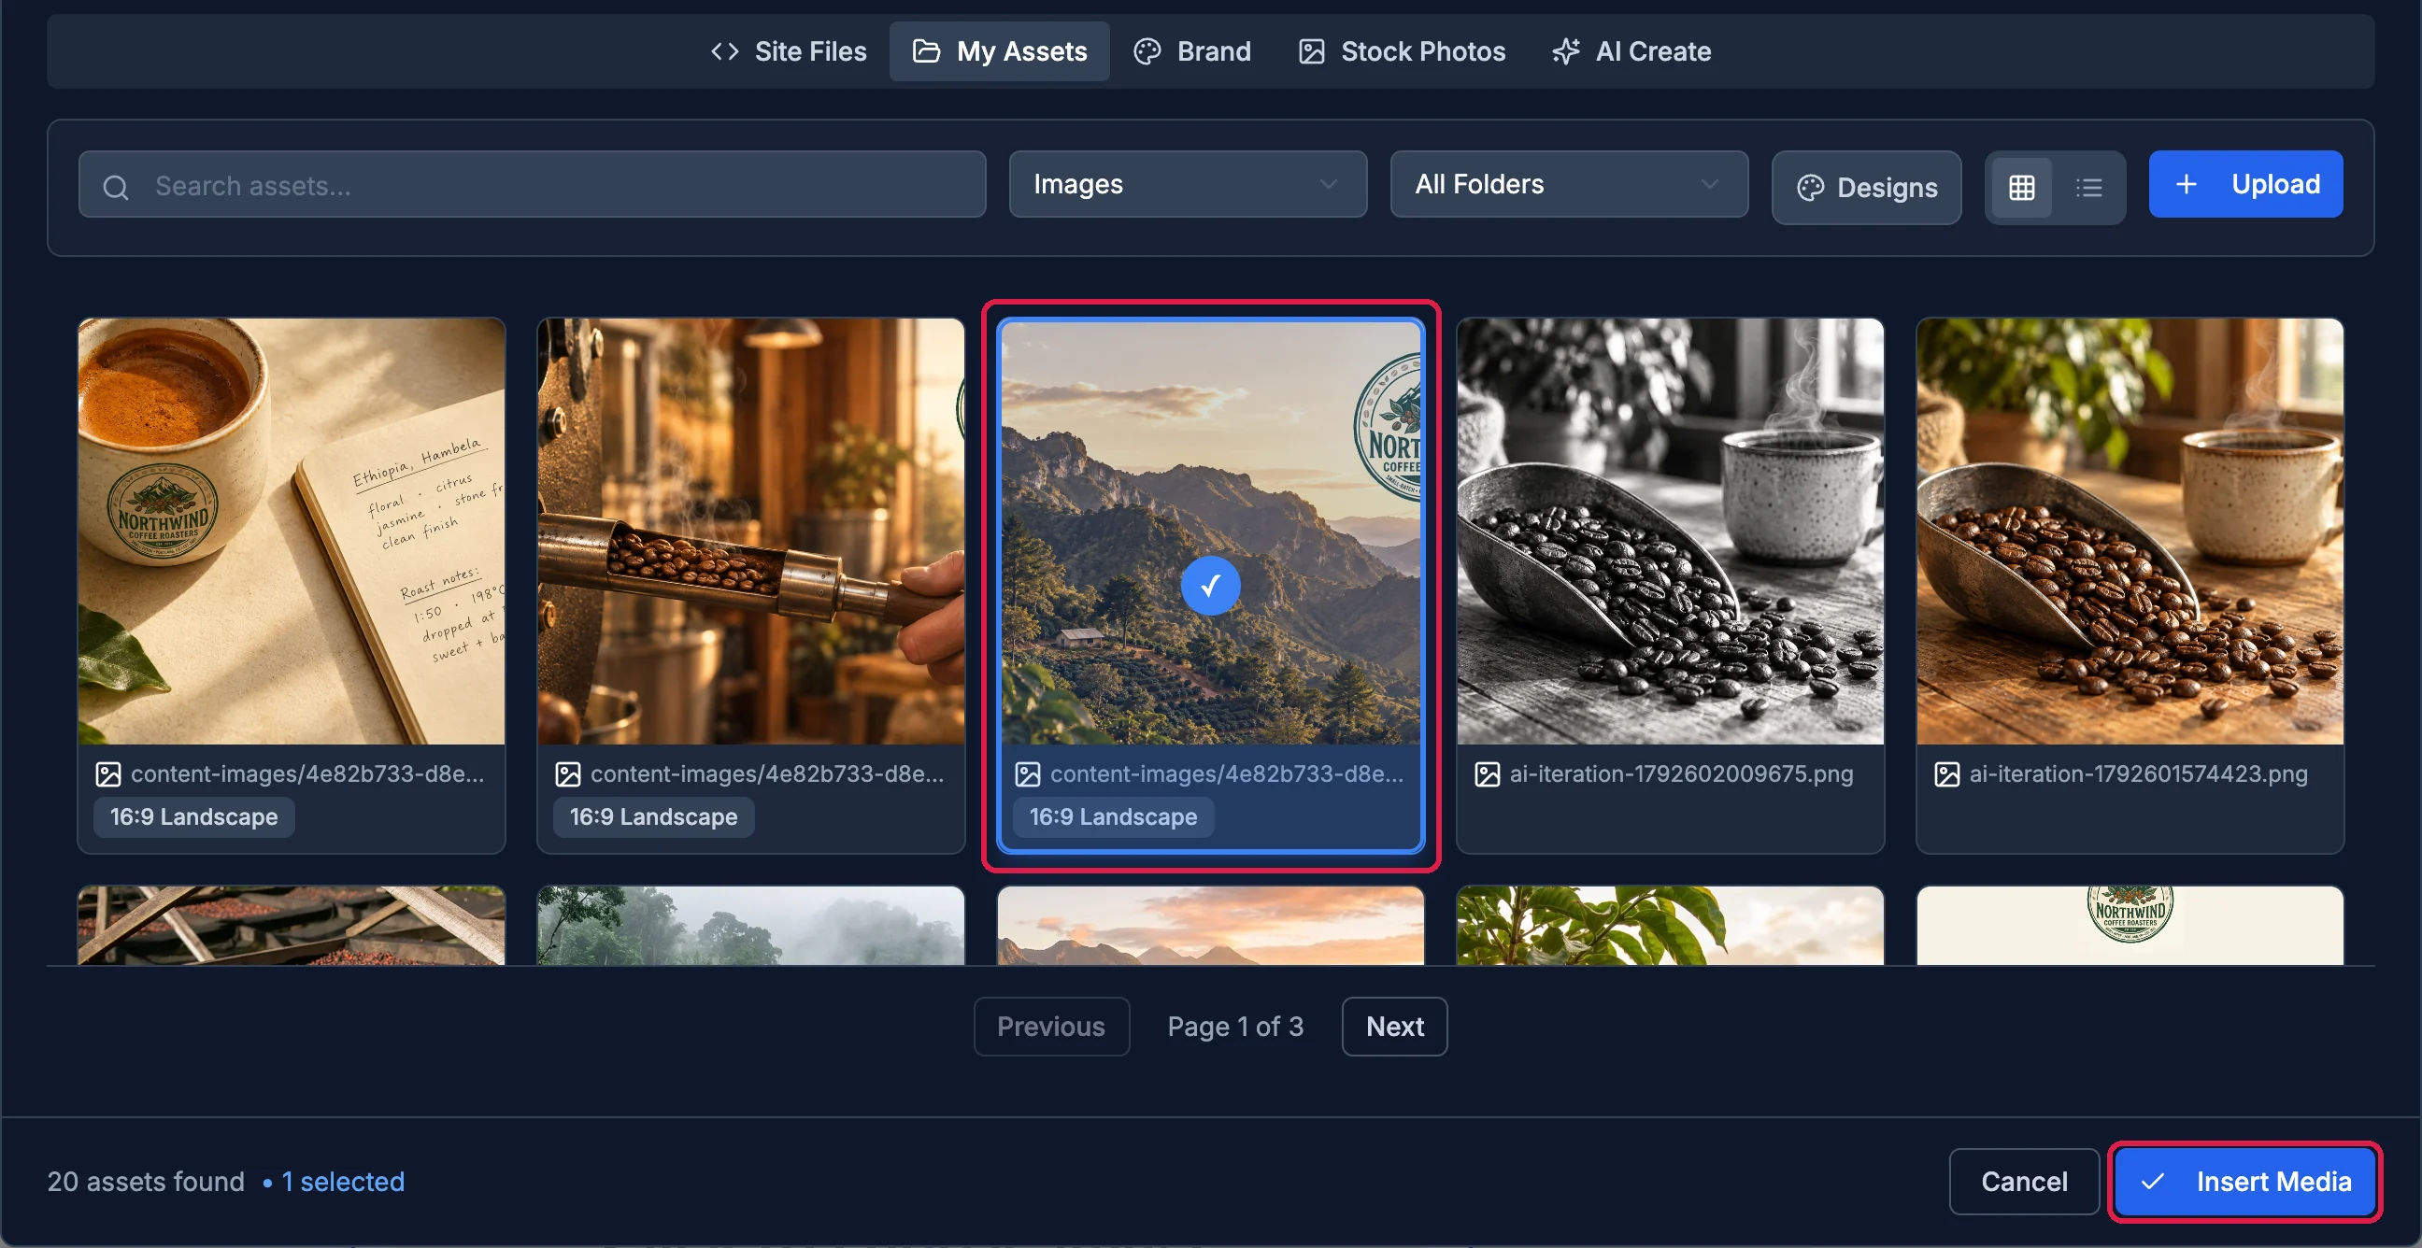2422x1248 pixels.
Task: Click 16:9 Landscape badge on roaster scoop card
Action: pos(653,816)
